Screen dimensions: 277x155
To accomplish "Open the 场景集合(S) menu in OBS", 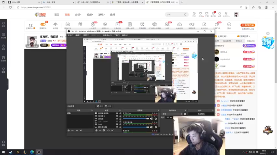I will [107, 35].
